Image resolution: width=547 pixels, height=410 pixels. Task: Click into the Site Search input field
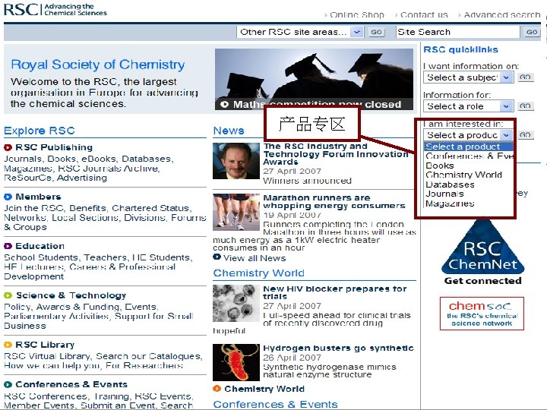tap(458, 32)
